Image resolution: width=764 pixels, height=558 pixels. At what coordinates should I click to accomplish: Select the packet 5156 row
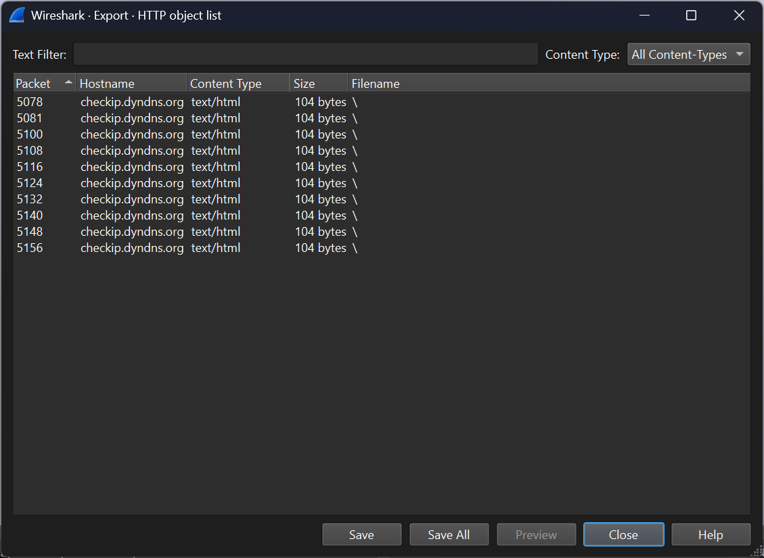click(x=382, y=248)
